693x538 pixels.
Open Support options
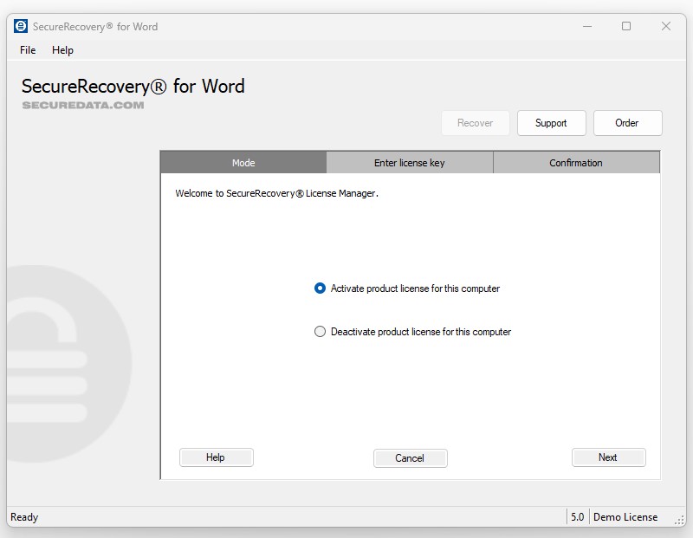pos(551,122)
